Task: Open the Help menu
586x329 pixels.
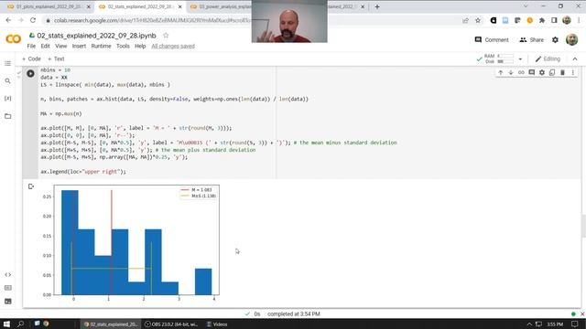Action: pyautogui.click(x=140, y=46)
